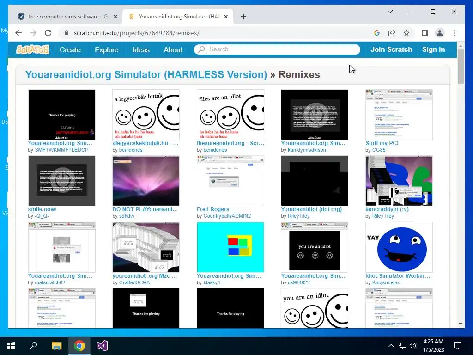Open the 'Fred Rogers' project link
473x355 pixels.
tap(213, 209)
